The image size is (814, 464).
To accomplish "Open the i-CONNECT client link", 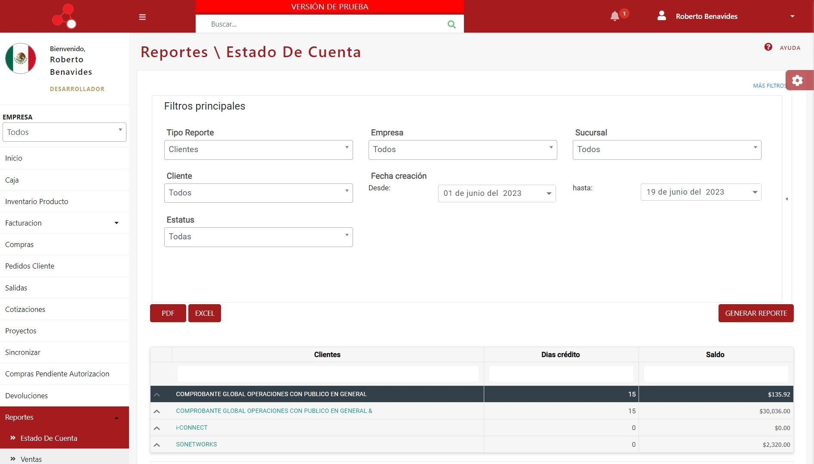I will [192, 427].
